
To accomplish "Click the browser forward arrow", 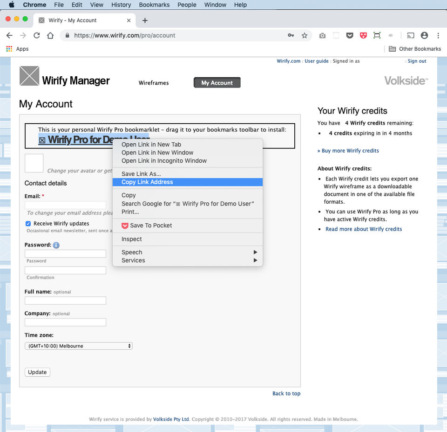I will tap(23, 35).
